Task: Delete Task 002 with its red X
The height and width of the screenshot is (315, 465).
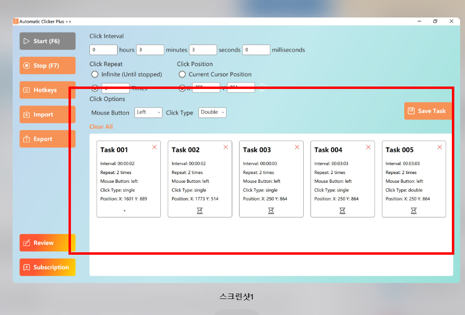Action: coord(225,147)
